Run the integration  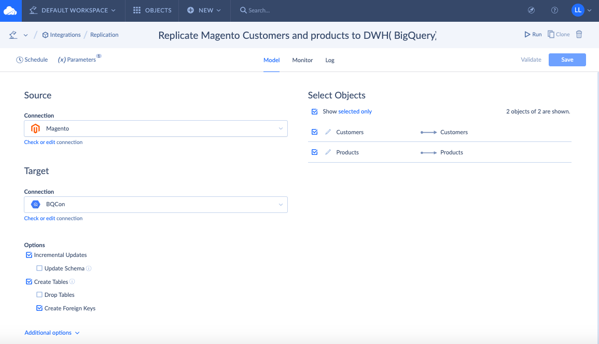click(533, 34)
